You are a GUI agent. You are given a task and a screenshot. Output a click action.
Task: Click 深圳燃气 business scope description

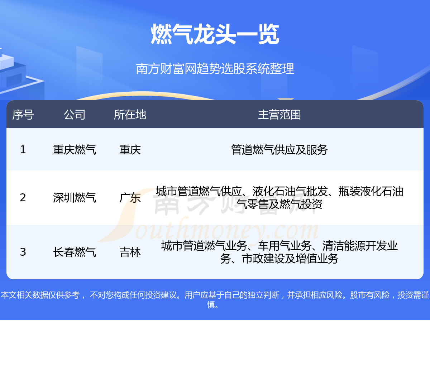(x=279, y=198)
